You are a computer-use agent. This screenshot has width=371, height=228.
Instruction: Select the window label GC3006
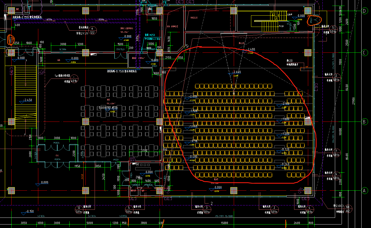pos(63,49)
